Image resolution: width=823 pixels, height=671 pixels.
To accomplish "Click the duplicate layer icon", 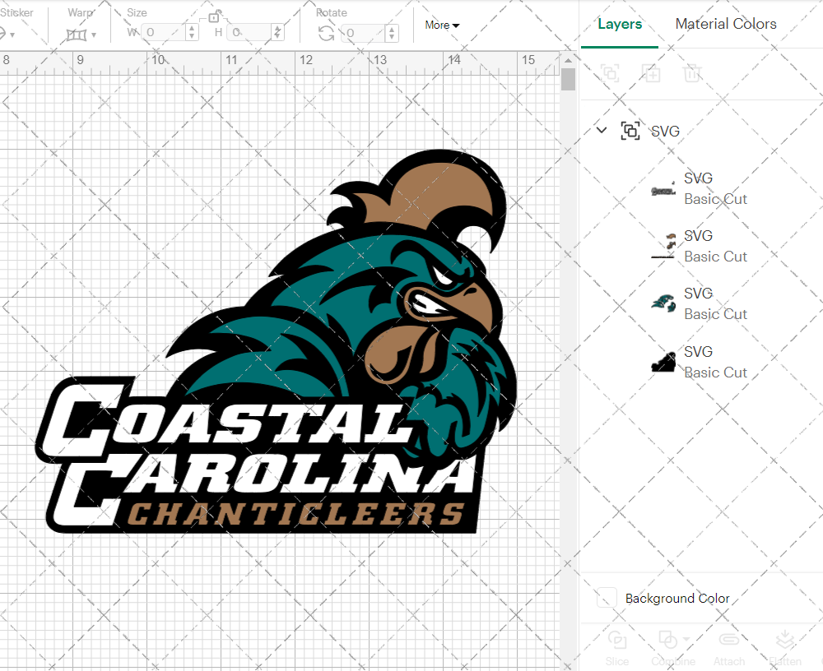I will point(651,73).
